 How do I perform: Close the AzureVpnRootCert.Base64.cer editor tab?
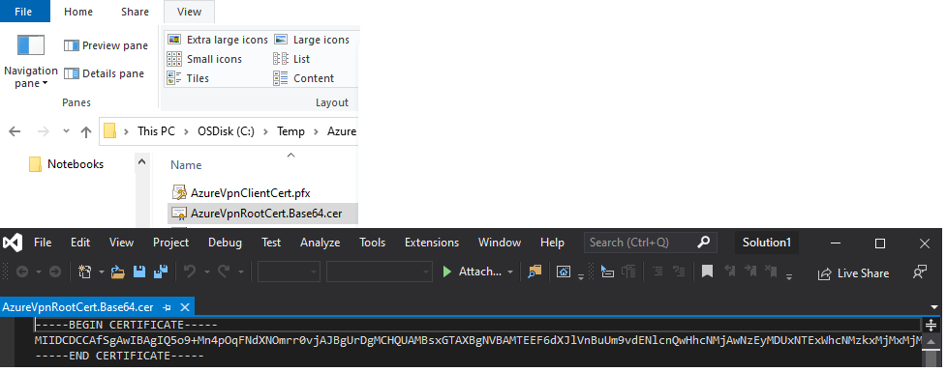pos(185,307)
